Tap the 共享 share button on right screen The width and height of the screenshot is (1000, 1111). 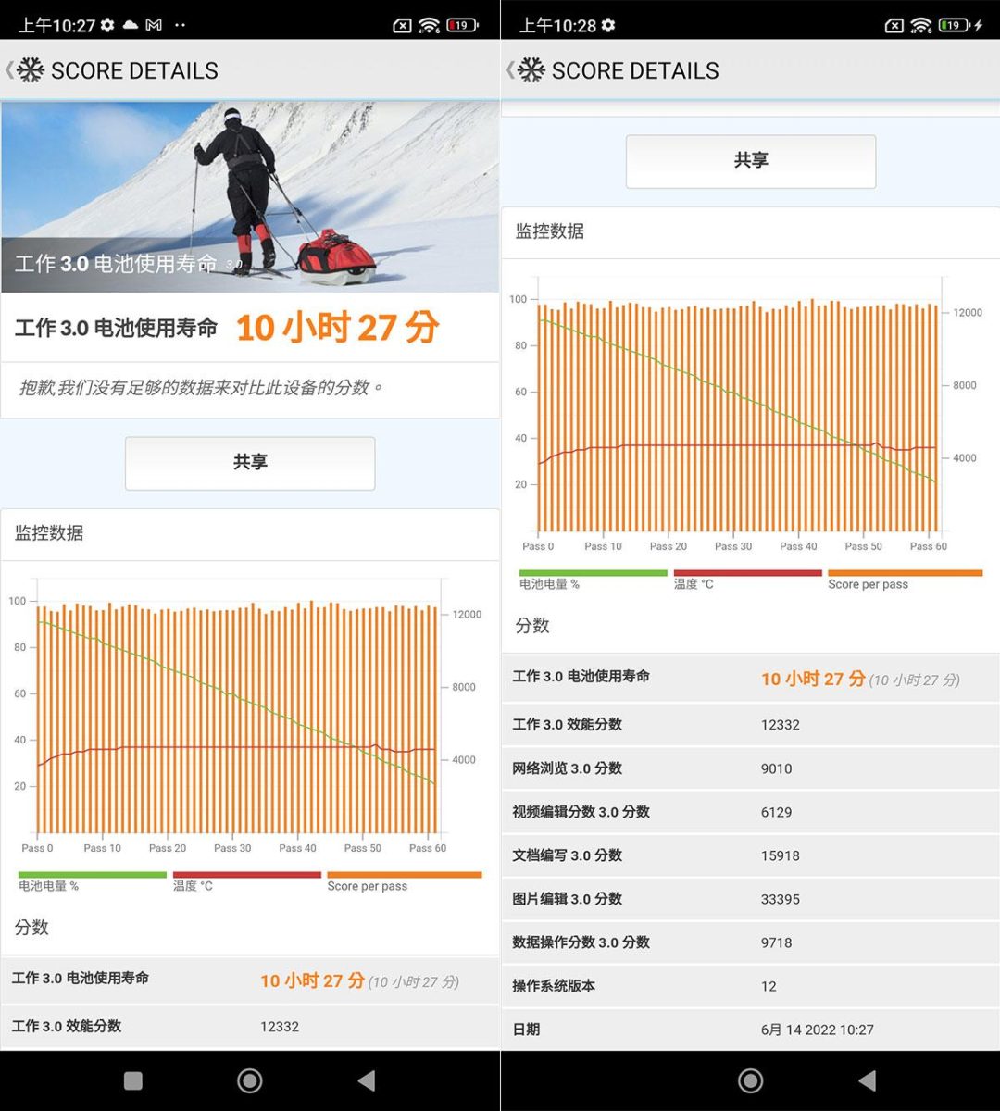coord(751,161)
